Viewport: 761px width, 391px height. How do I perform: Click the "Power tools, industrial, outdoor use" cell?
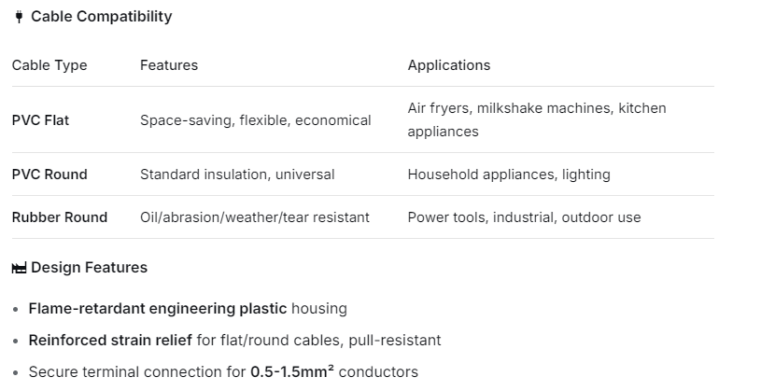tap(524, 217)
